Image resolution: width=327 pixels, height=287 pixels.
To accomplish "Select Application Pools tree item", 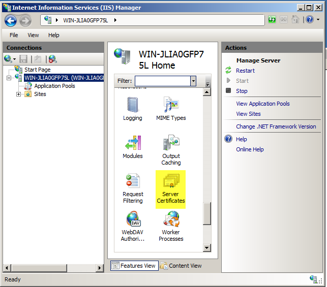I will point(54,86).
